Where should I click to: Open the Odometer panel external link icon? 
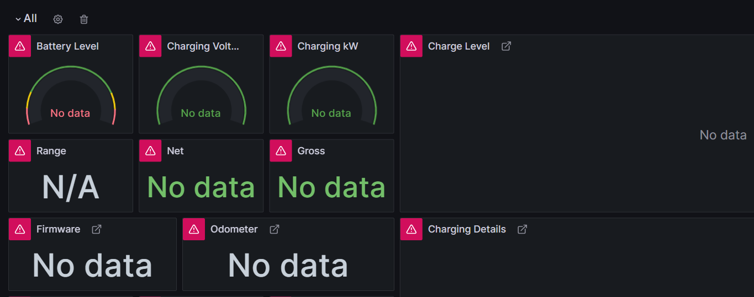pyautogui.click(x=274, y=229)
